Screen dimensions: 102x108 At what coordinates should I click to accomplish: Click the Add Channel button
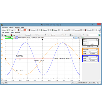pyautogui.click(x=90, y=47)
